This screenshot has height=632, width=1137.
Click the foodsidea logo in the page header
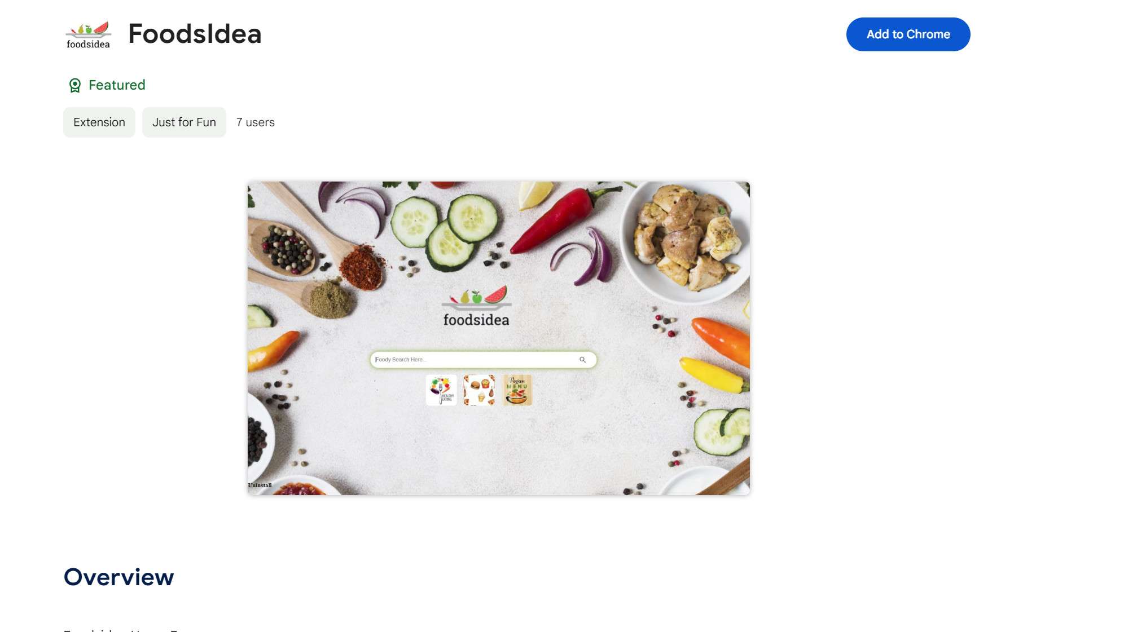(x=87, y=34)
